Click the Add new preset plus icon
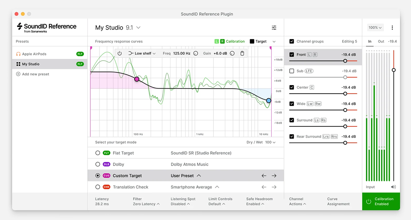 click(x=18, y=74)
